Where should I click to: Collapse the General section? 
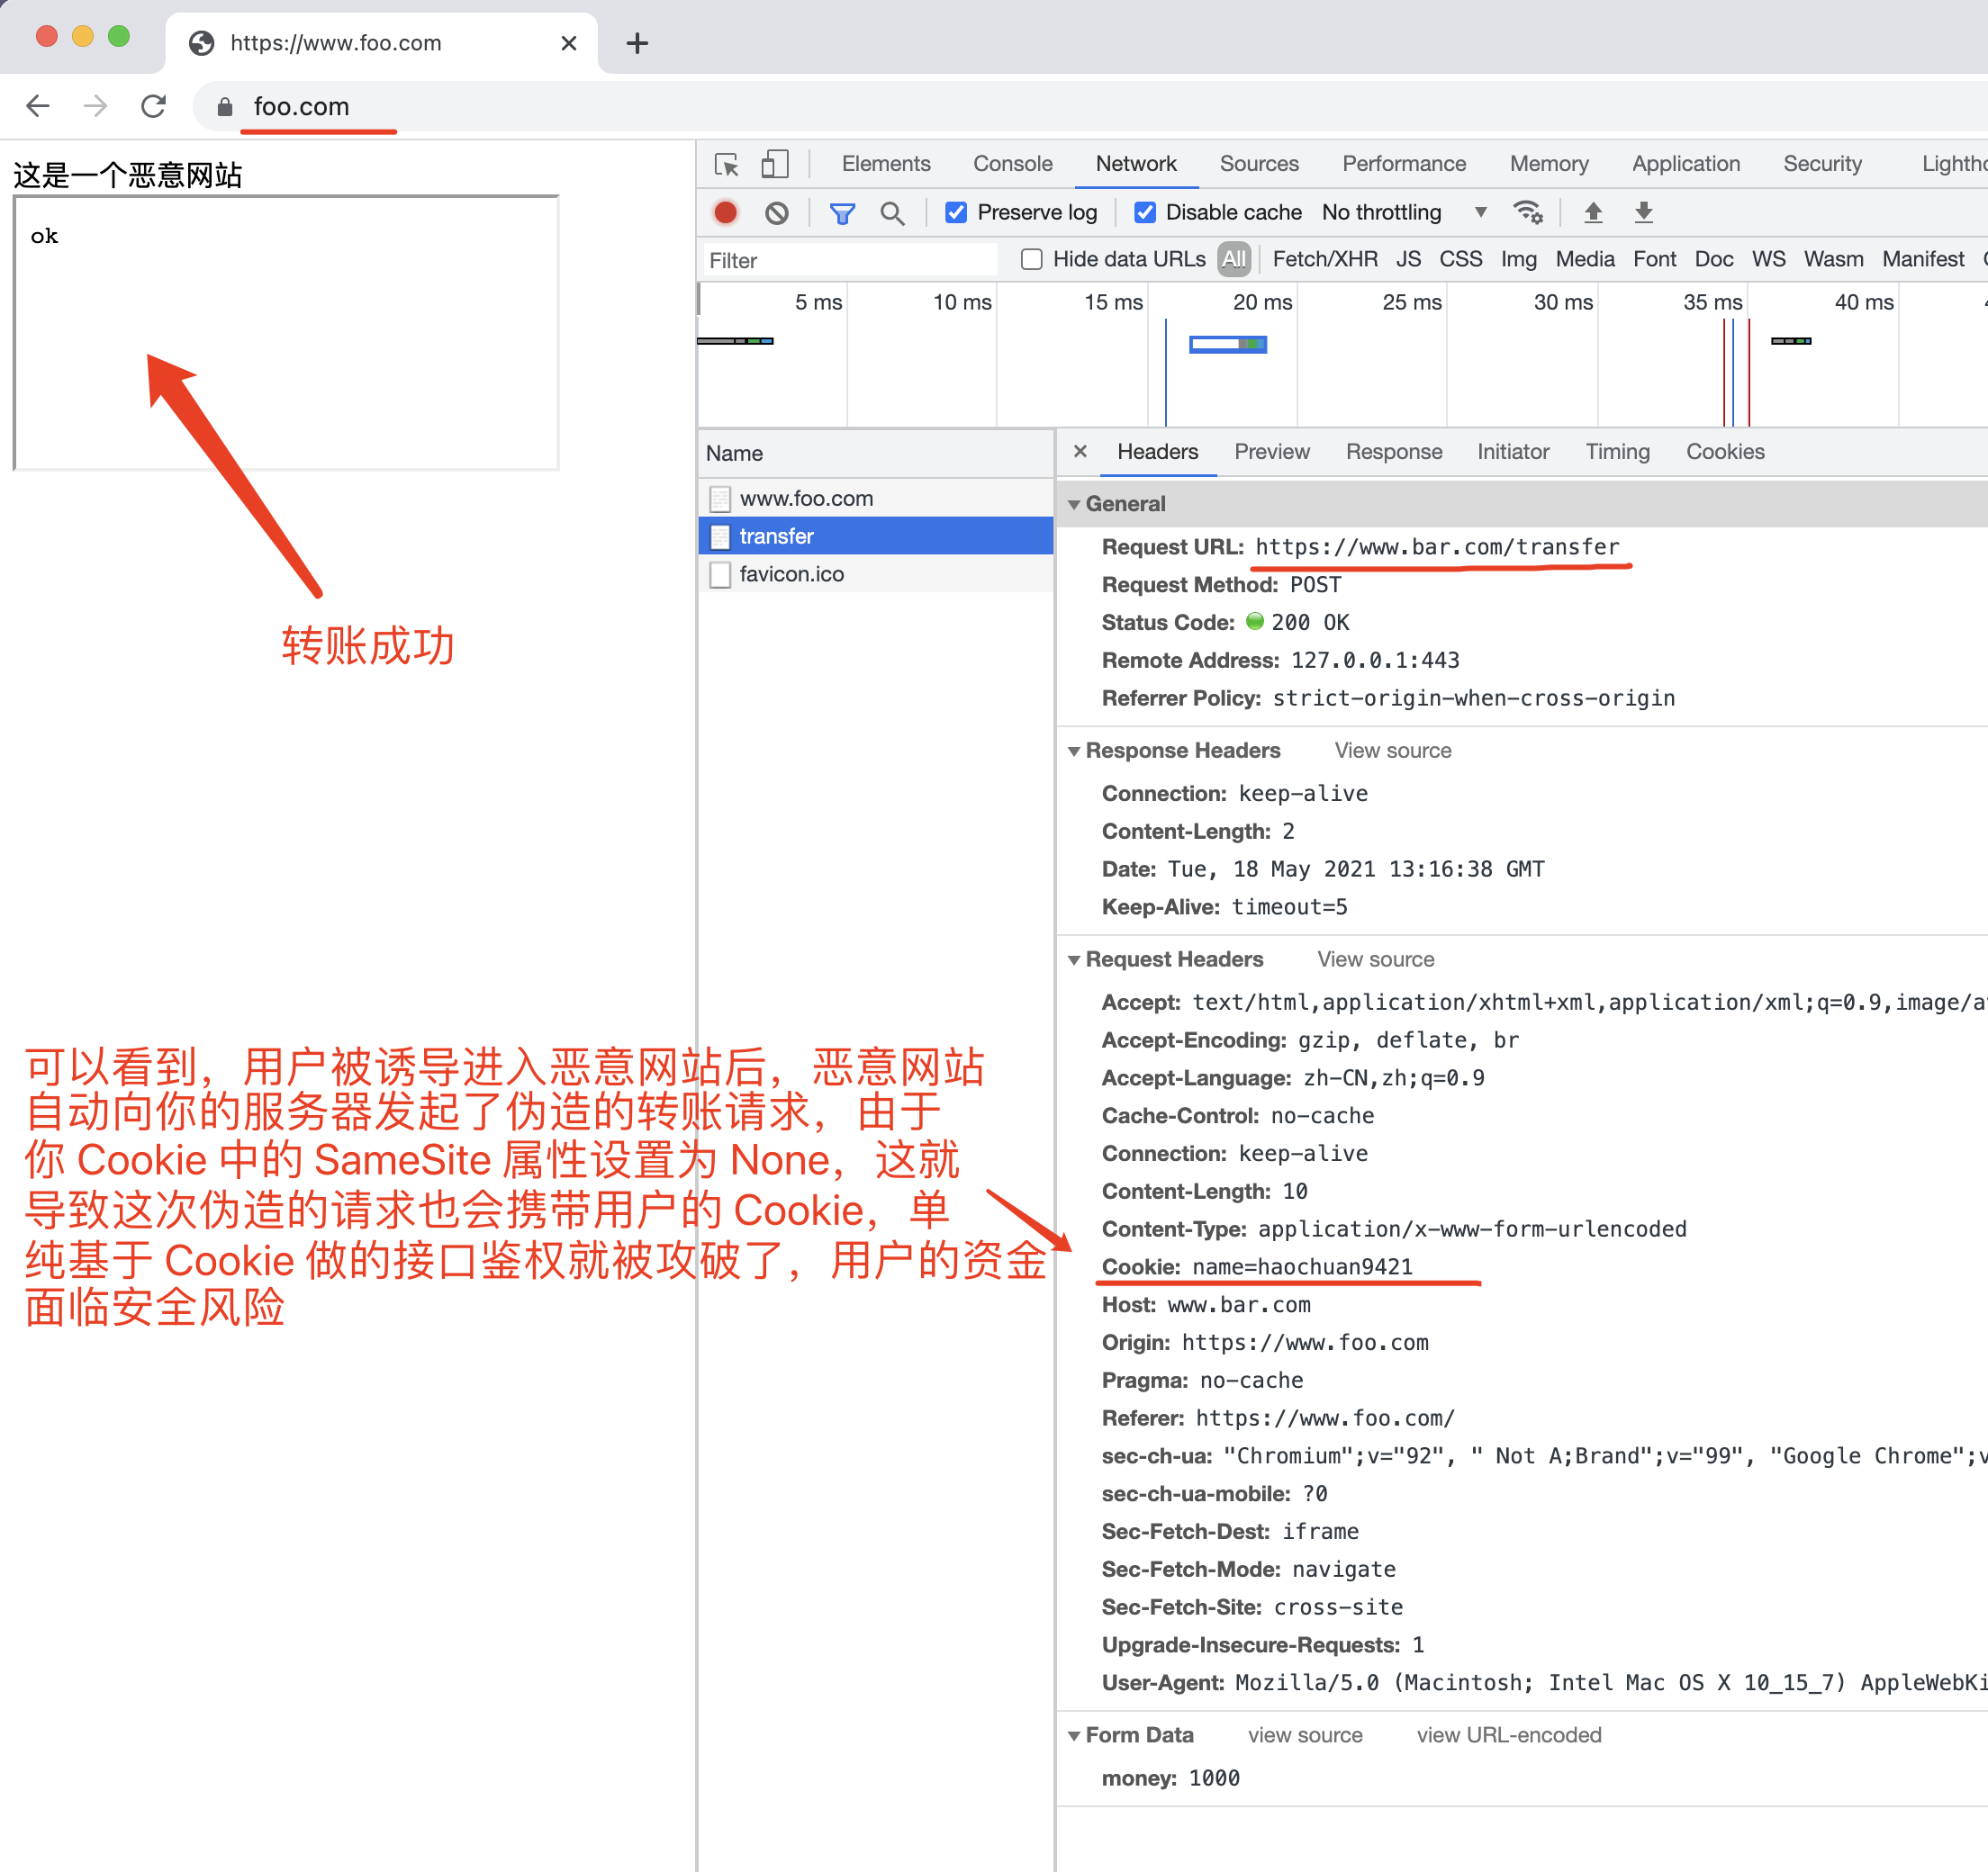click(x=1074, y=504)
